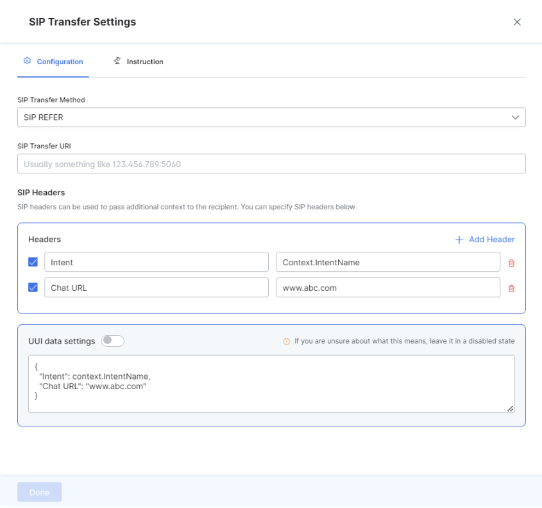Screen dimensions: 542x508
Task: Delete the Chat URL header row
Action: coord(511,288)
